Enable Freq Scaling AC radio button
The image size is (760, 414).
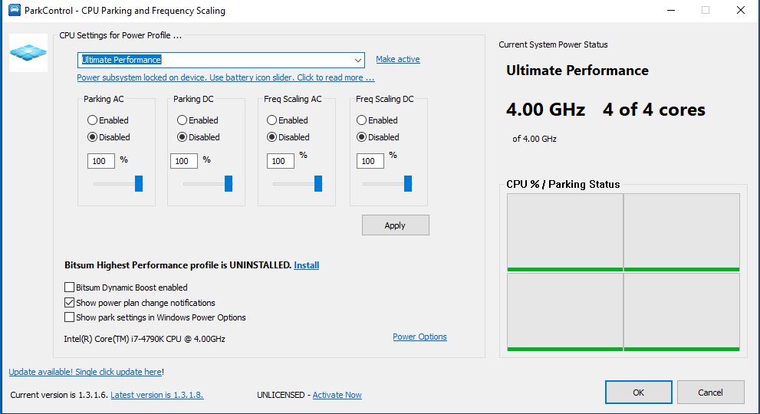point(271,120)
